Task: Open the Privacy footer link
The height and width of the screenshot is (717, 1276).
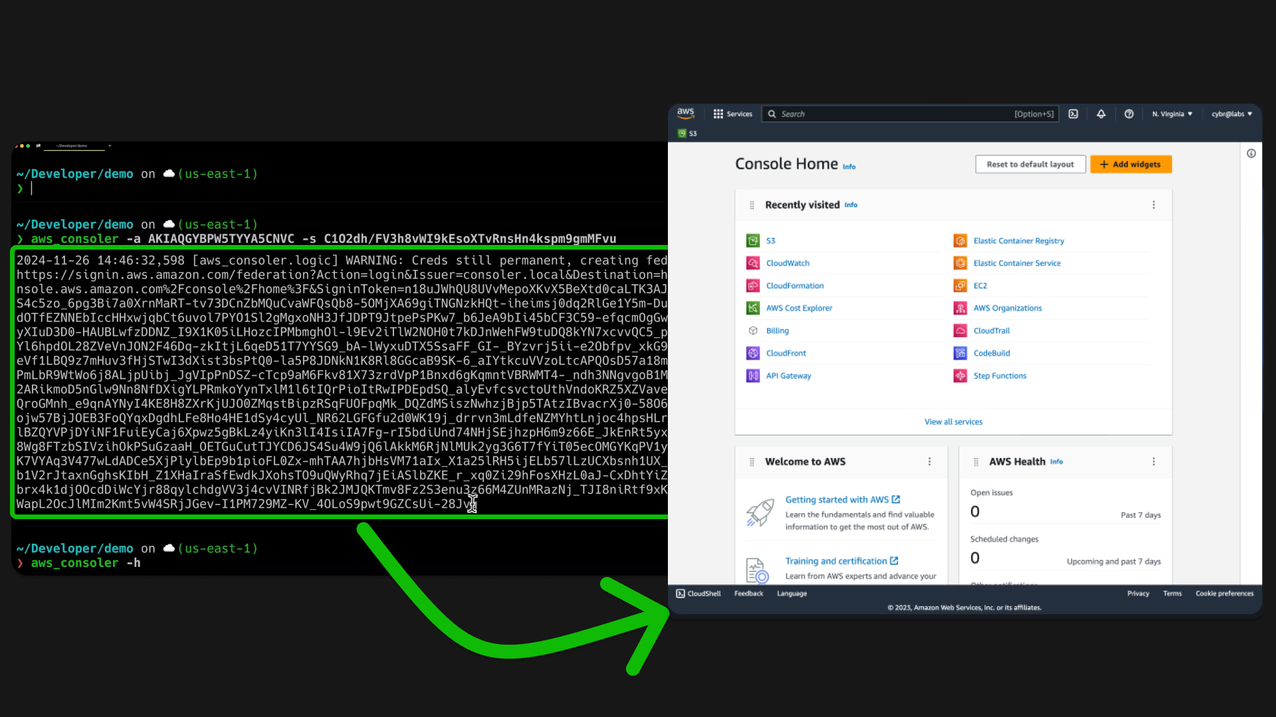Action: [x=1138, y=594]
